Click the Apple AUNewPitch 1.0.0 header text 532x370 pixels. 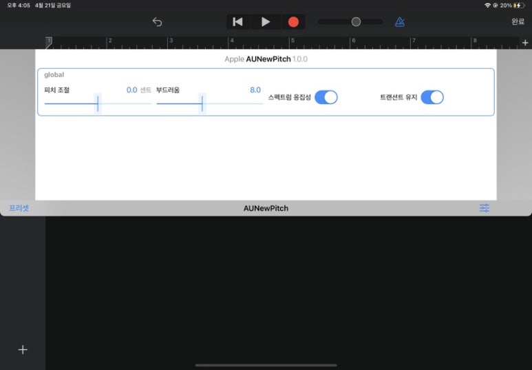266,59
